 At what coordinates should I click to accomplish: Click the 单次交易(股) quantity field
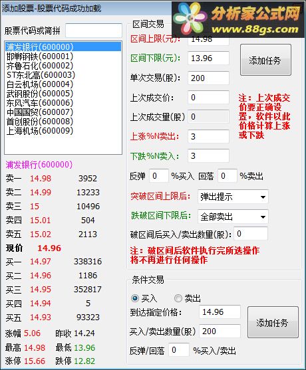pyautogui.click(x=208, y=78)
